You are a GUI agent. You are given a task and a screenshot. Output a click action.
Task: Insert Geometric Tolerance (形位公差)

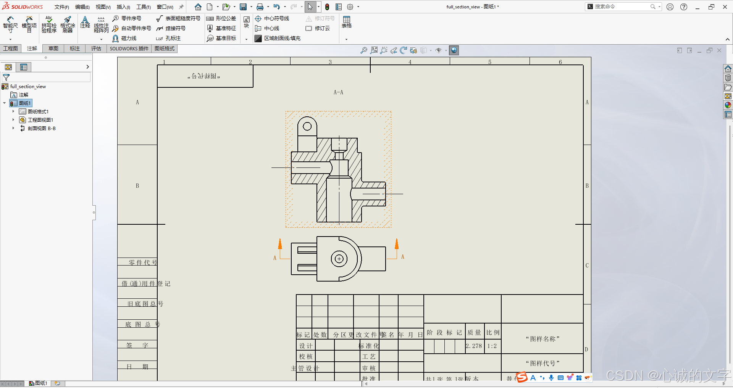click(221, 18)
